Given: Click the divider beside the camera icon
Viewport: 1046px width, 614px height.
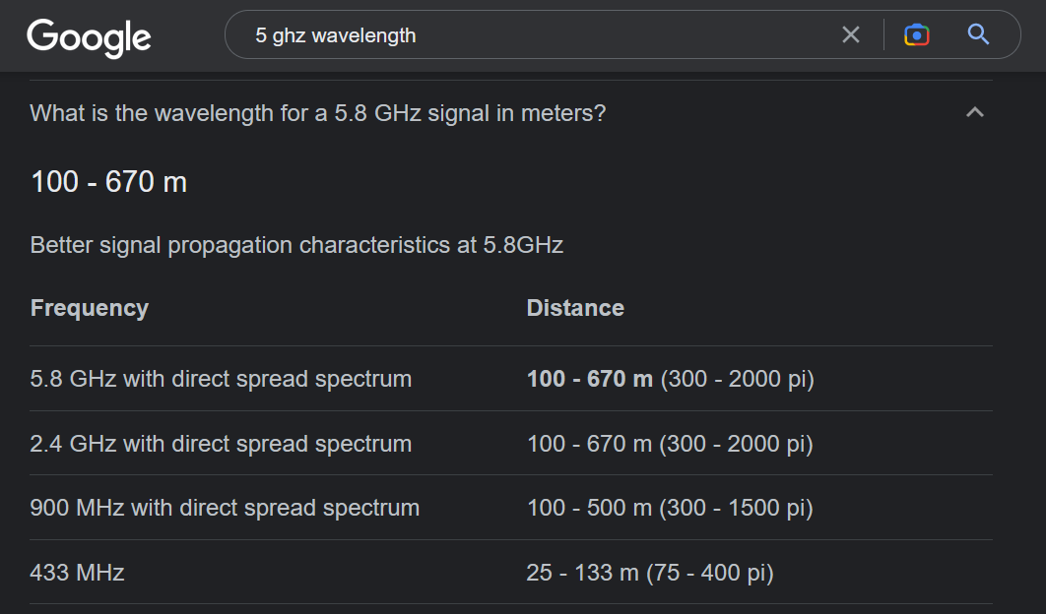Looking at the screenshot, I should click(x=883, y=34).
